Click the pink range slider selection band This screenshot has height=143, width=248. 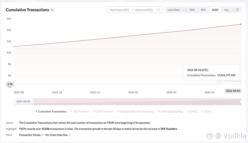137,102
